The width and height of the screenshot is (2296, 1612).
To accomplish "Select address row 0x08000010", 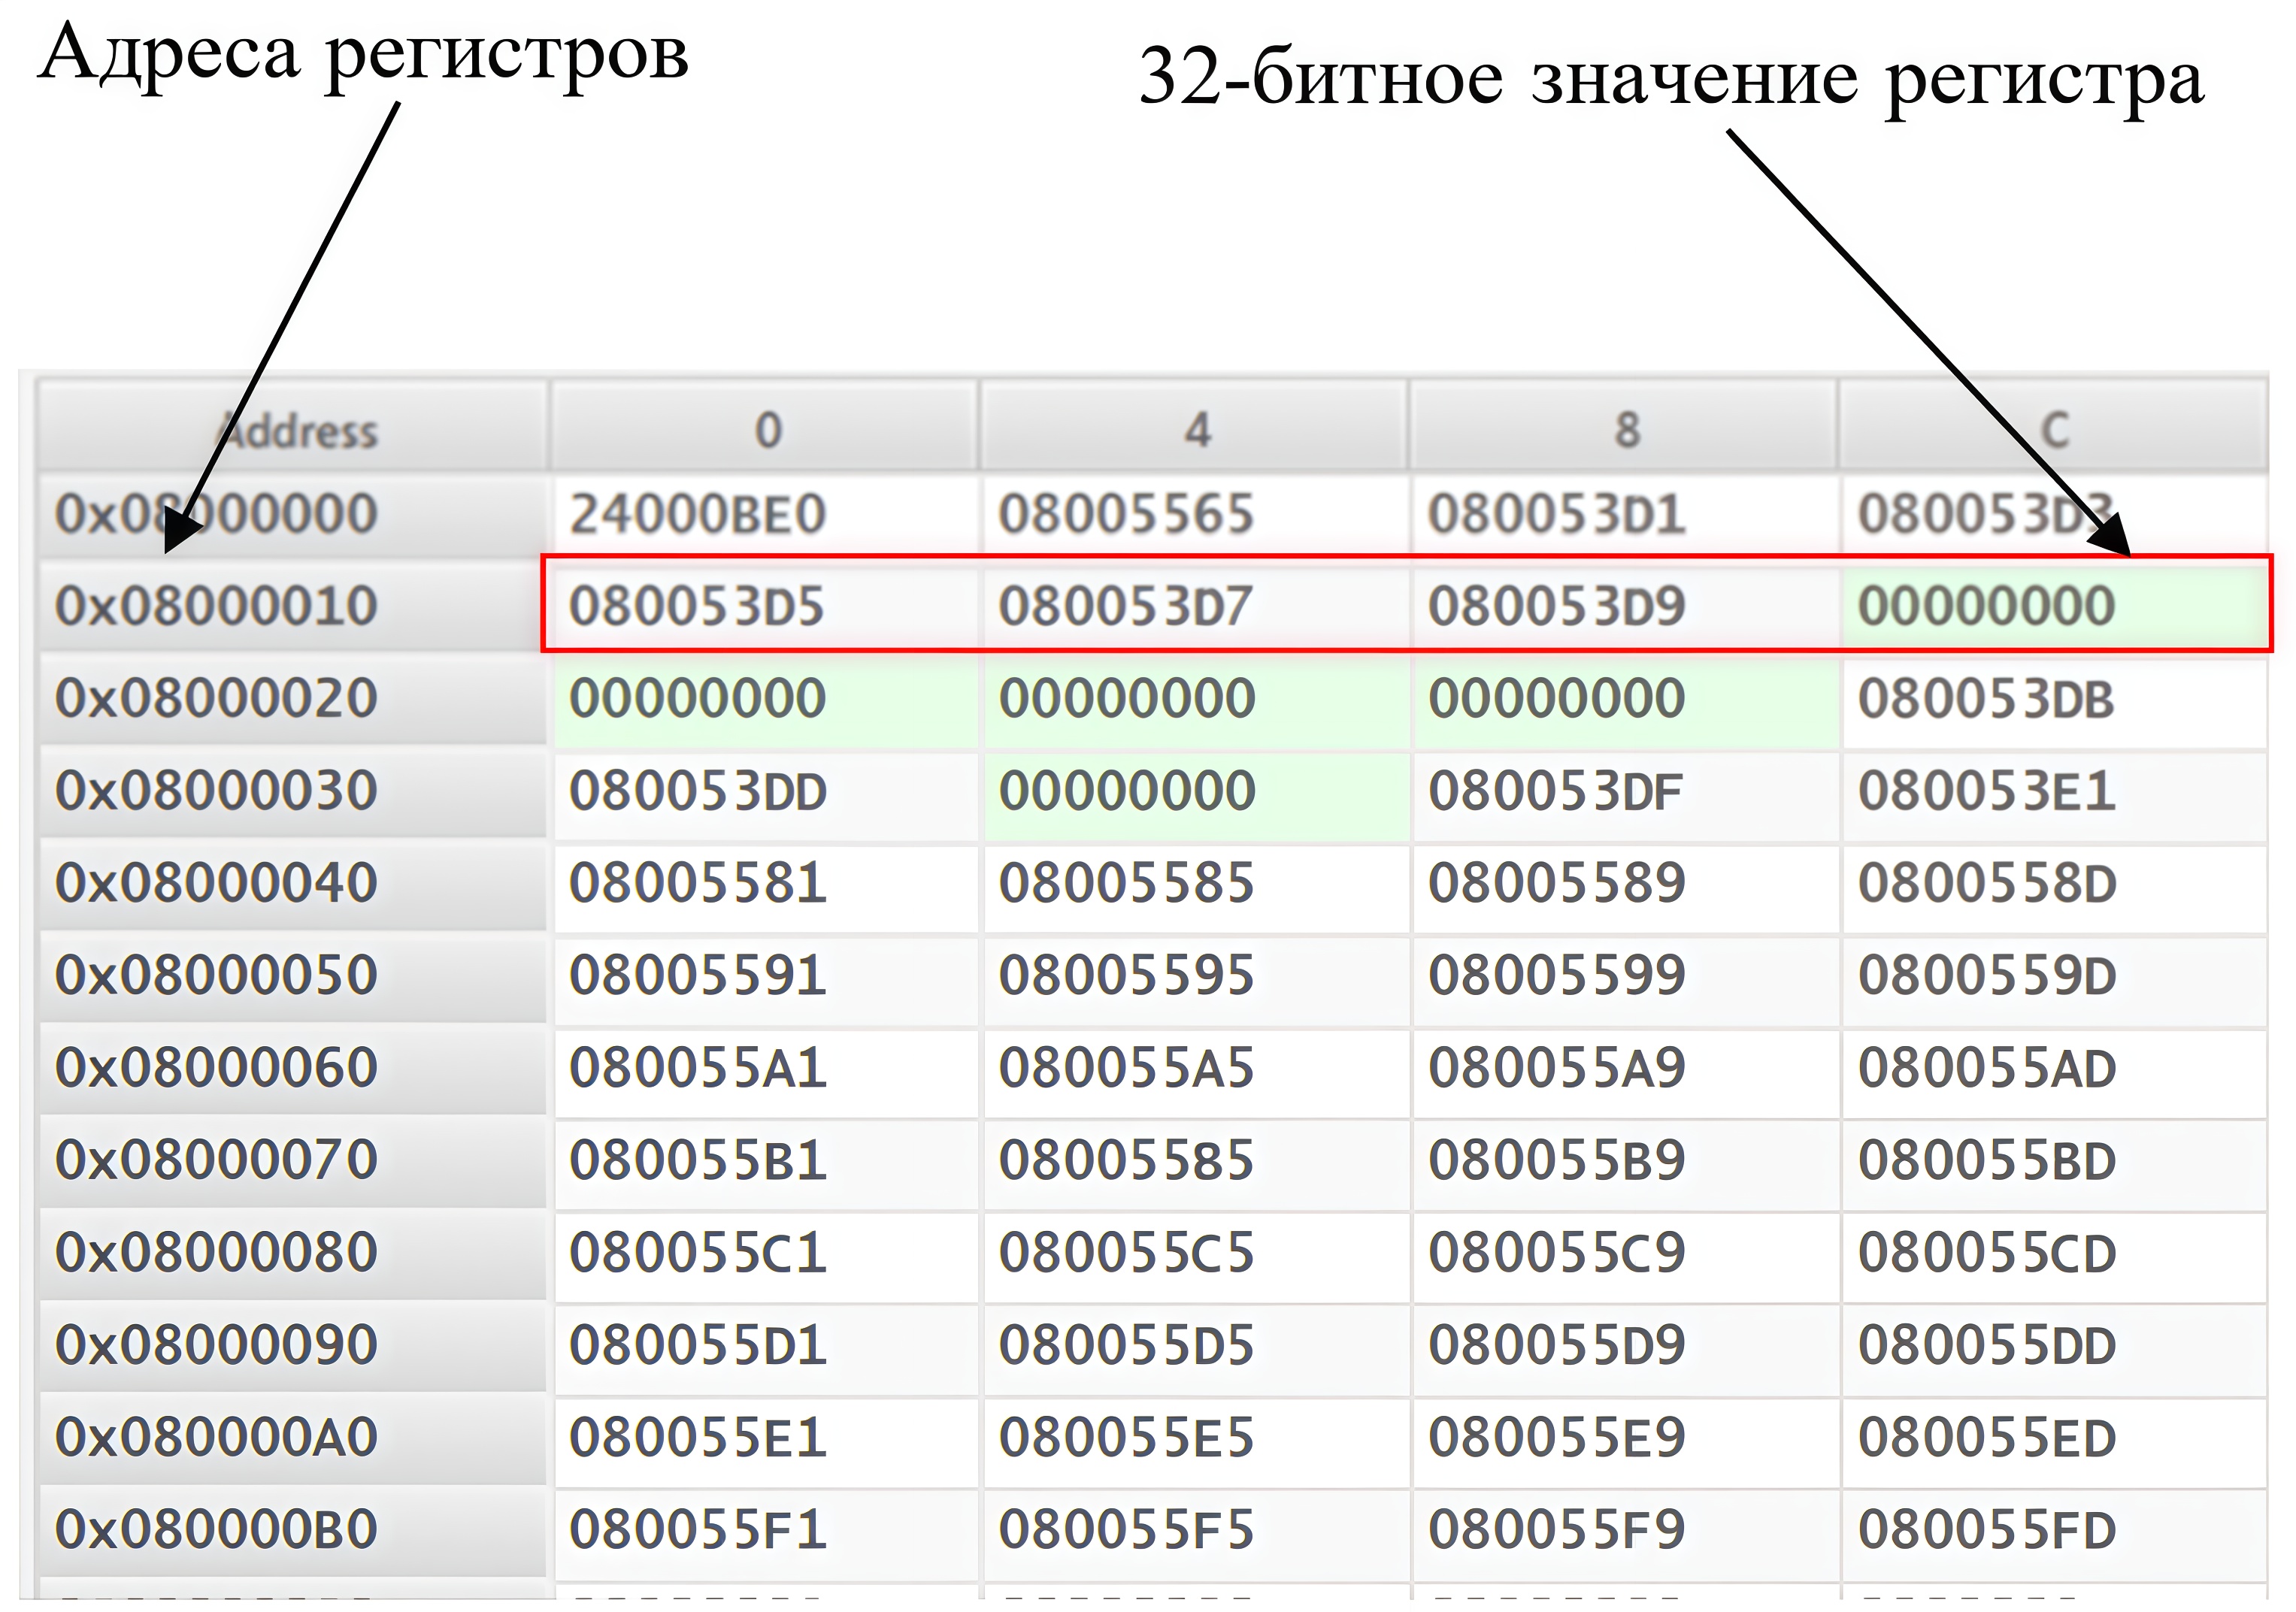I will coord(216,606).
